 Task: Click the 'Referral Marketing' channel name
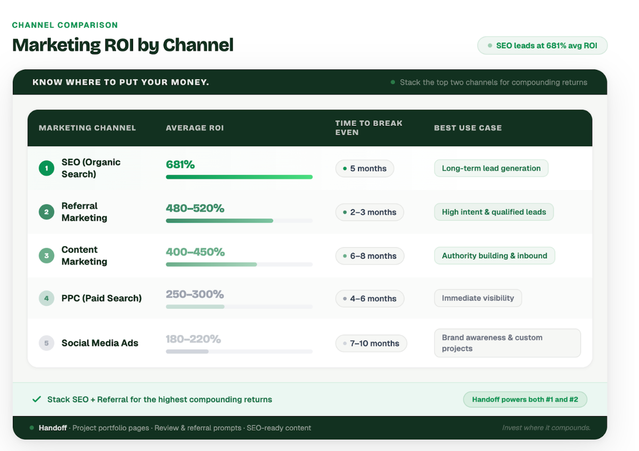(84, 212)
